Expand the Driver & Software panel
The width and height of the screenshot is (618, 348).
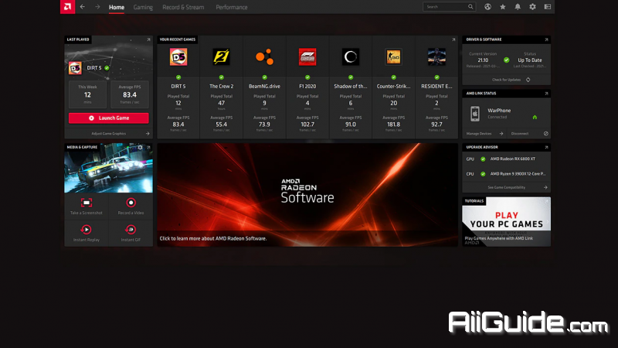point(546,39)
